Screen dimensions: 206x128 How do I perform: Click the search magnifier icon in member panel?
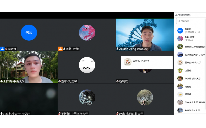click(x=179, y=21)
